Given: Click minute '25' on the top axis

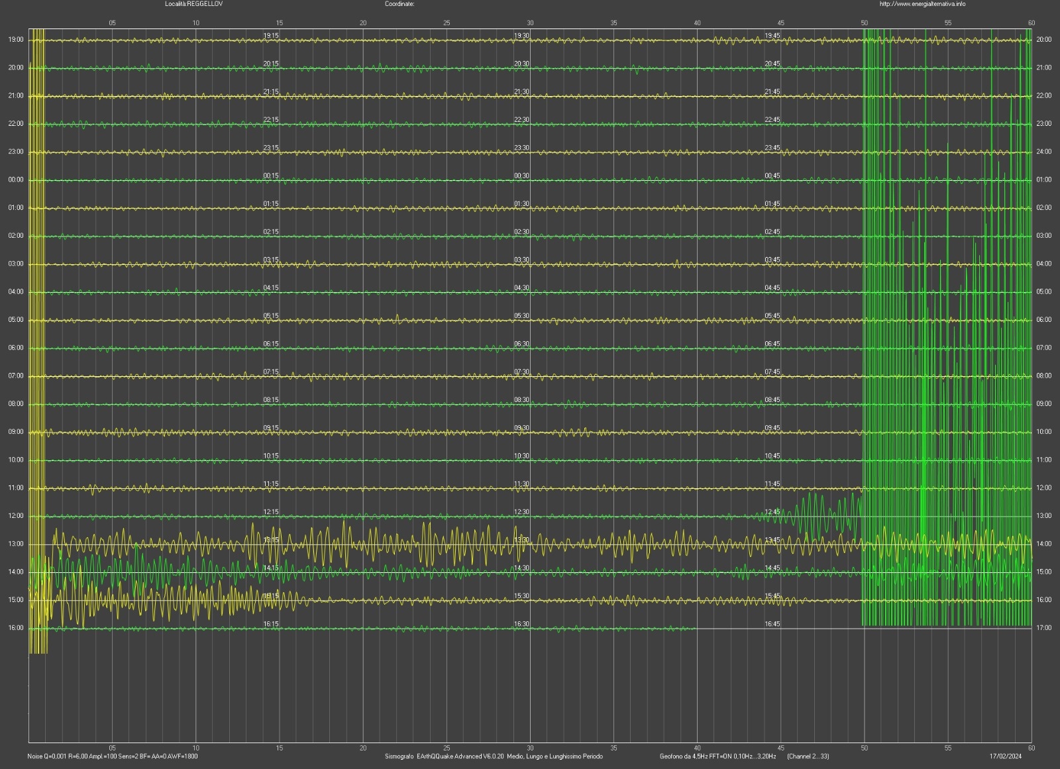Looking at the screenshot, I should 447,23.
